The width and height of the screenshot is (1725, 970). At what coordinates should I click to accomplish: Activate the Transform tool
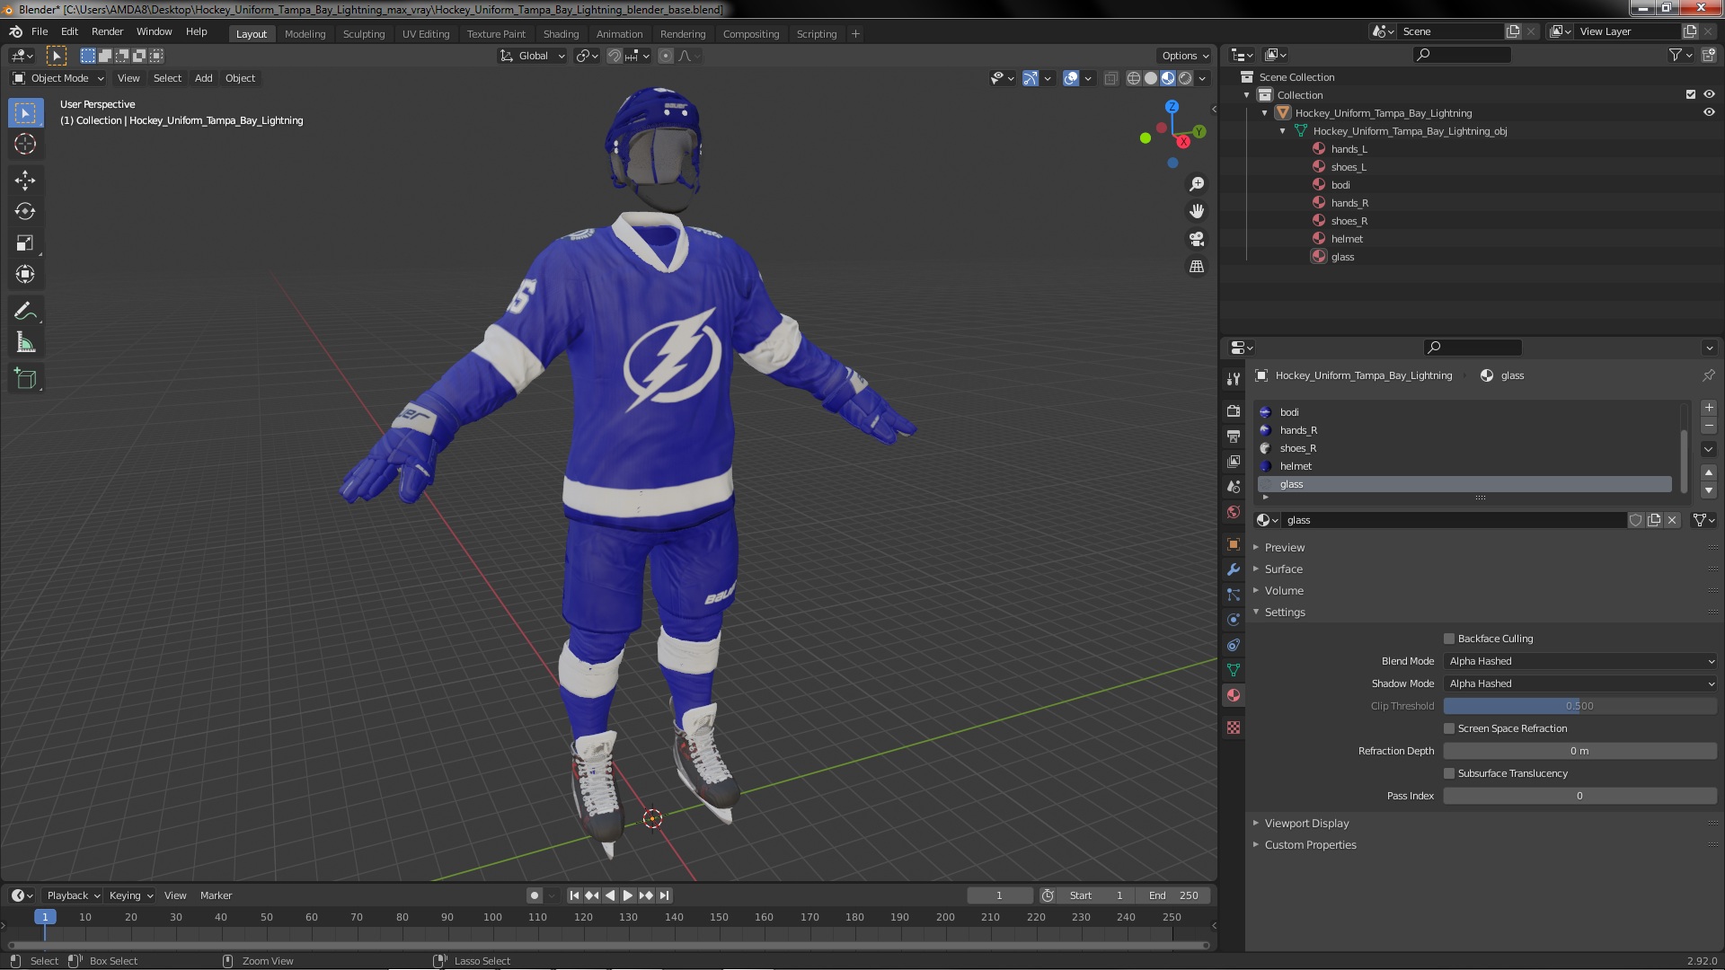click(25, 275)
